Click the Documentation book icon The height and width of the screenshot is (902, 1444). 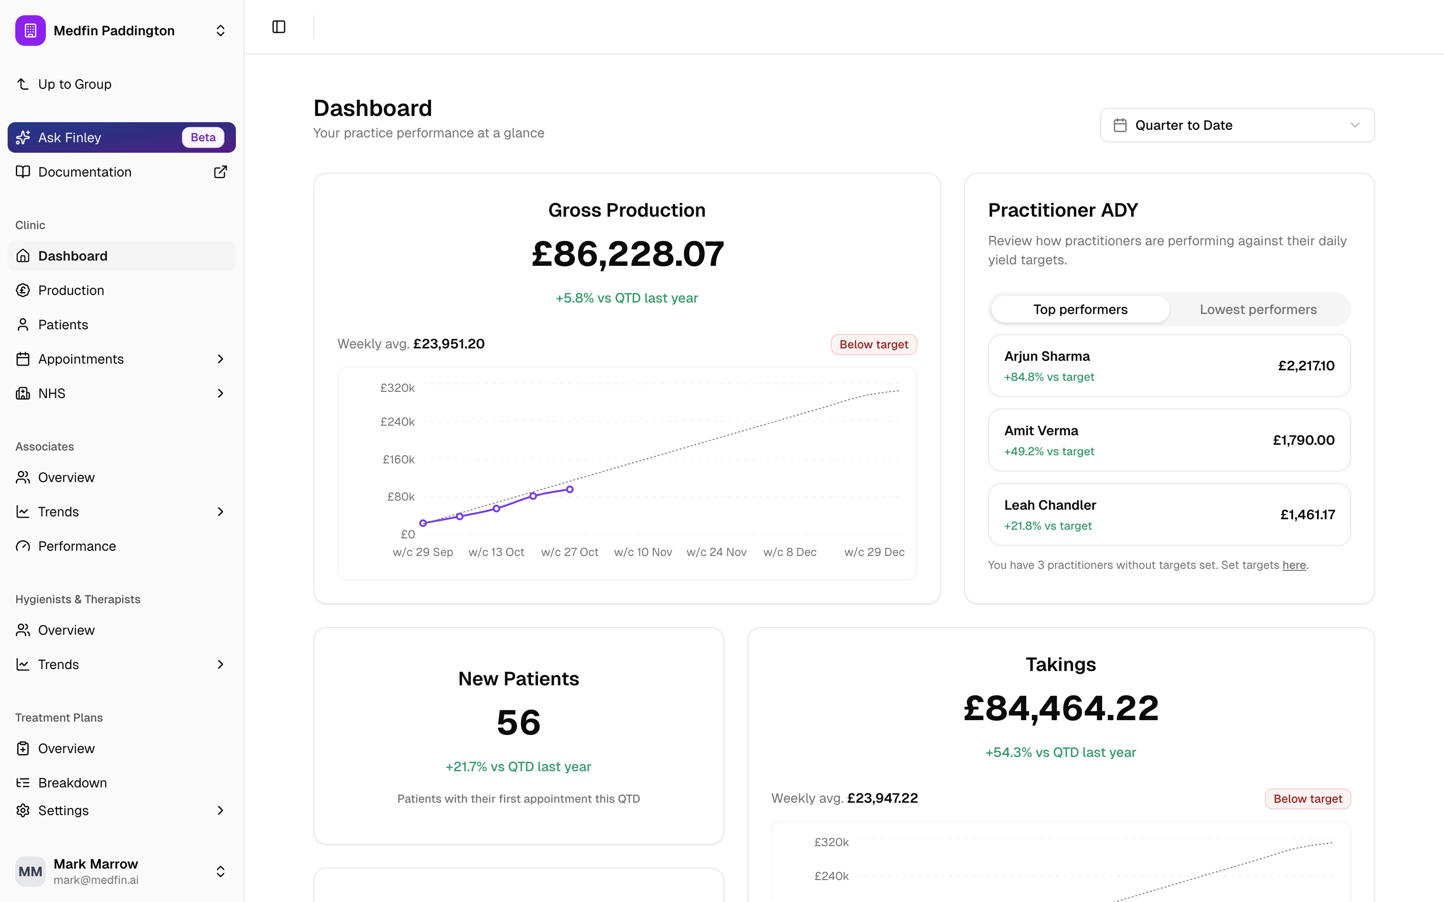coord(22,172)
